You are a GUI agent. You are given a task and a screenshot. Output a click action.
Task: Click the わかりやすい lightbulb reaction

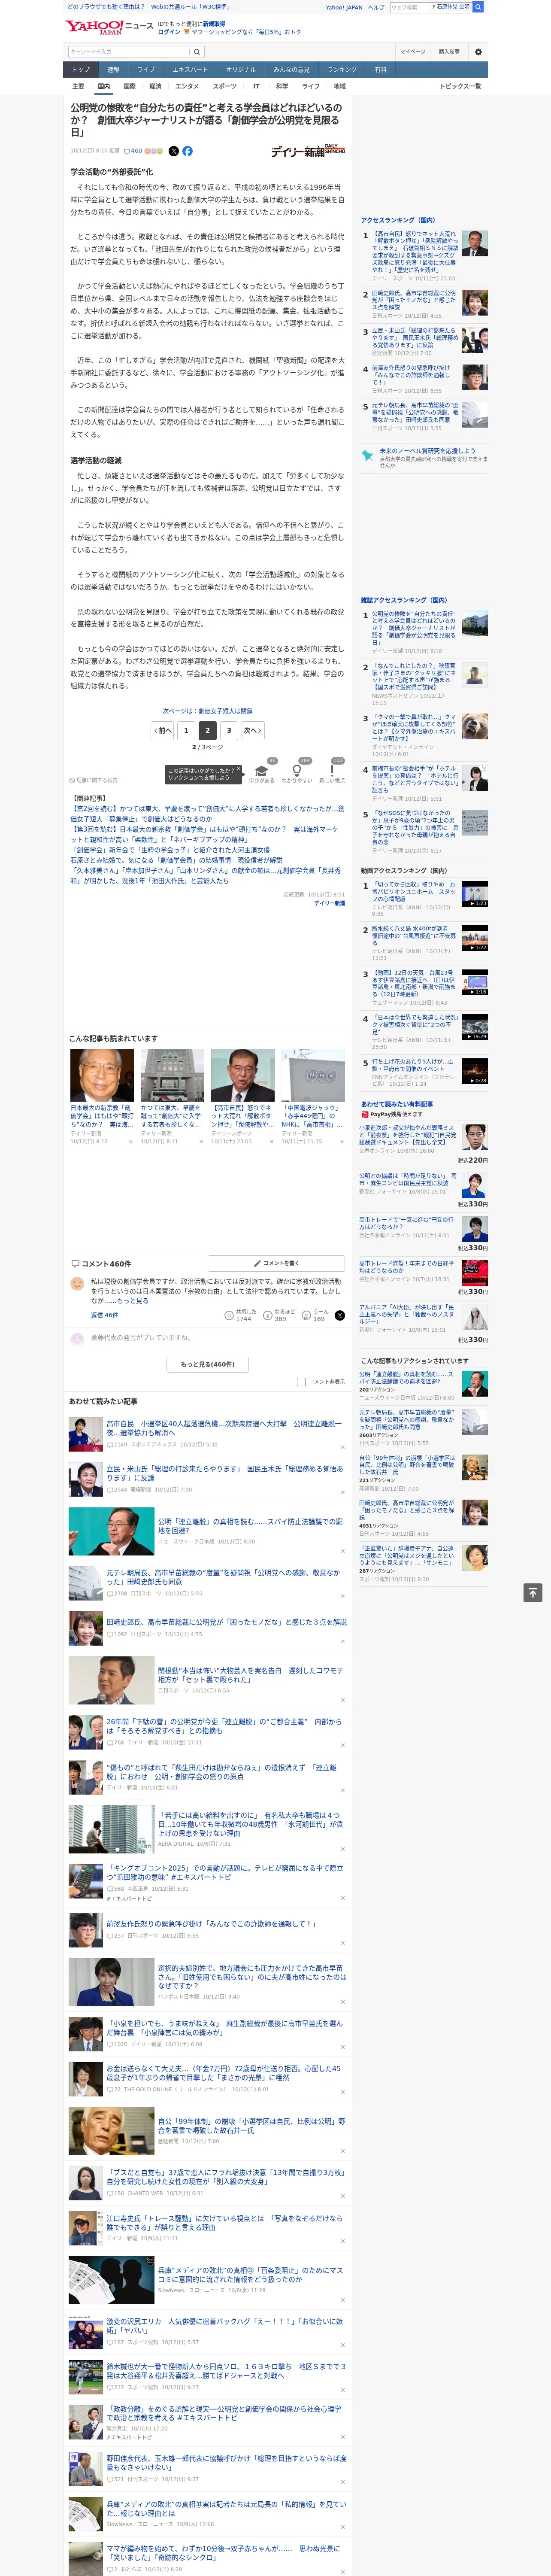click(x=297, y=771)
